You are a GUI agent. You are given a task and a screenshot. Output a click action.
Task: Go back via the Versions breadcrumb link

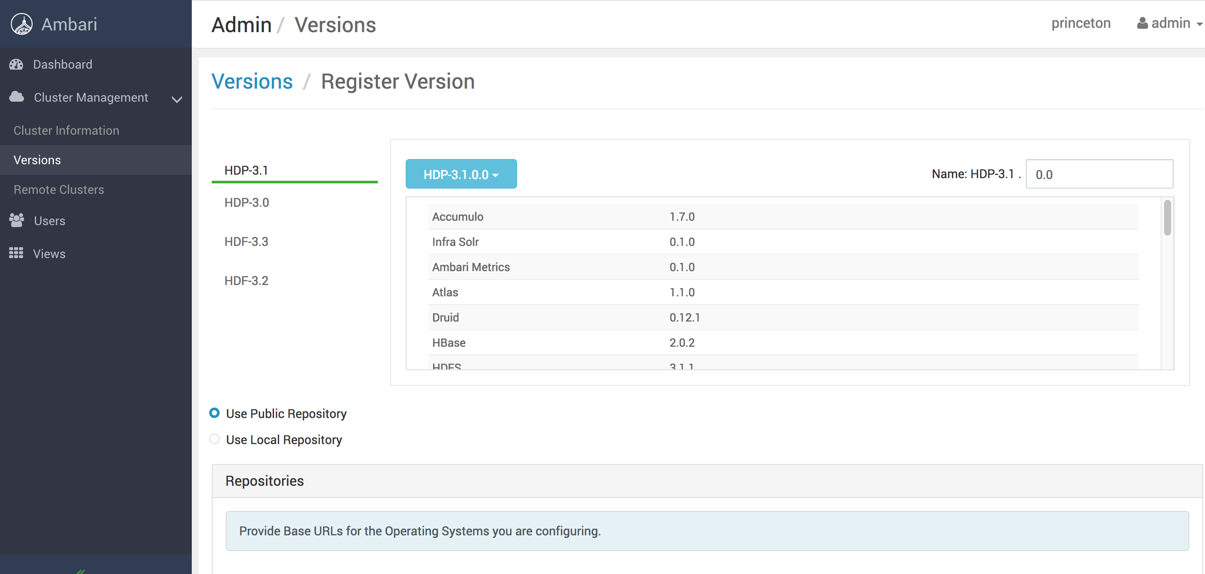click(x=252, y=81)
